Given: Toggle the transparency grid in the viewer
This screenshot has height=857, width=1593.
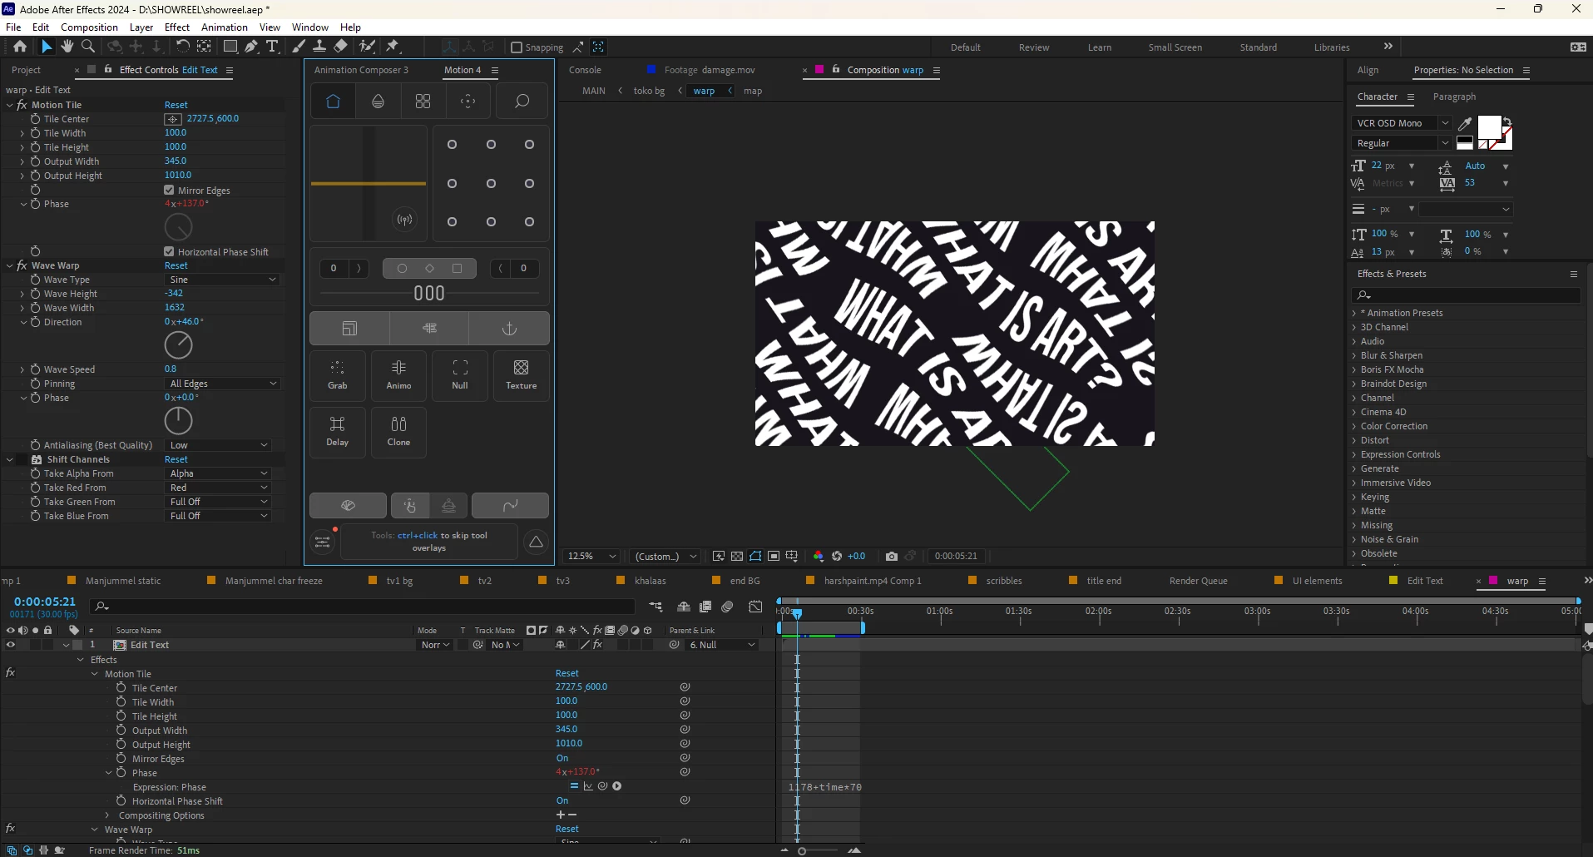Looking at the screenshot, I should tap(737, 556).
